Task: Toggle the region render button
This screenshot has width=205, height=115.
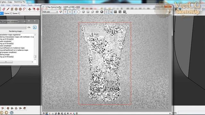Action: 111,12
